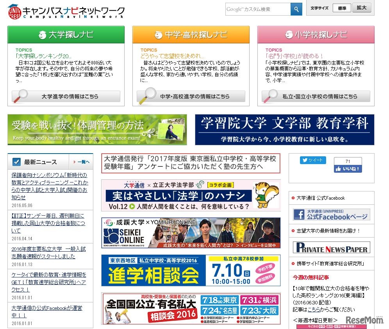The width and height of the screenshot is (389, 329).
Task: Click the 学習院大学 文学部 教育学科 banner
Action: coord(285,129)
